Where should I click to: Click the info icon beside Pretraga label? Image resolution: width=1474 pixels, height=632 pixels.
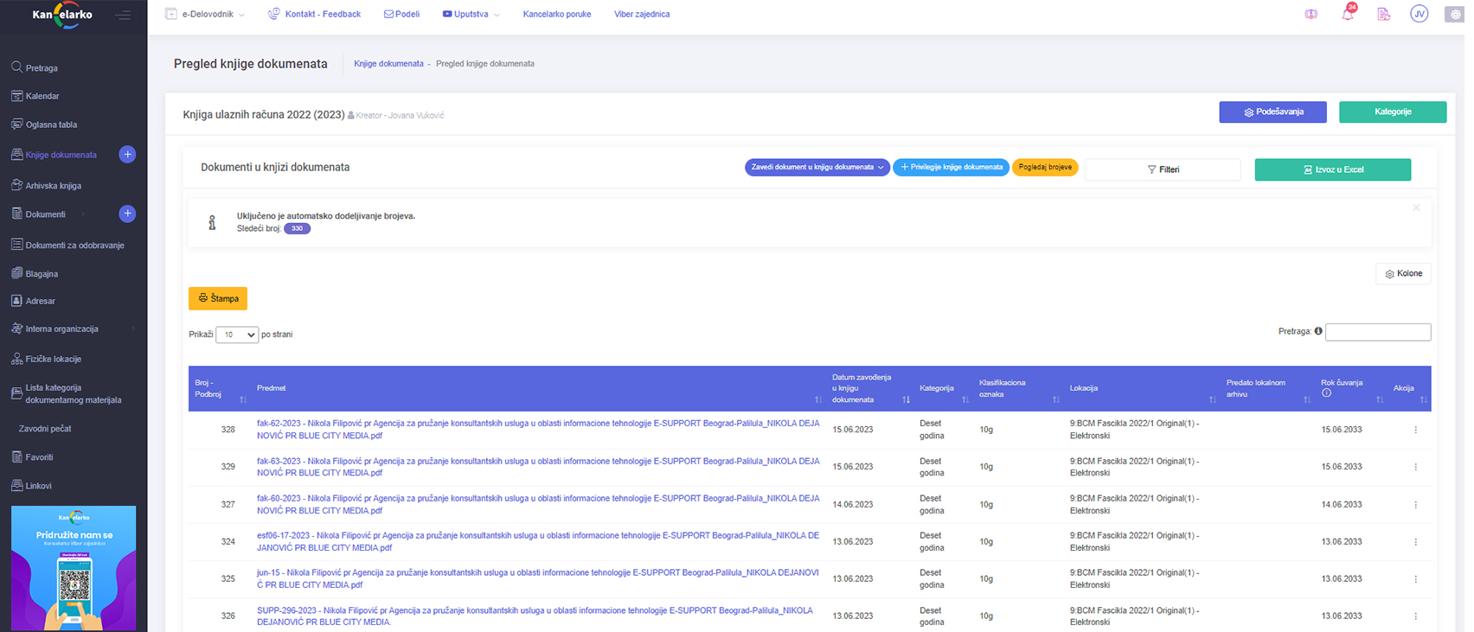pos(1318,331)
